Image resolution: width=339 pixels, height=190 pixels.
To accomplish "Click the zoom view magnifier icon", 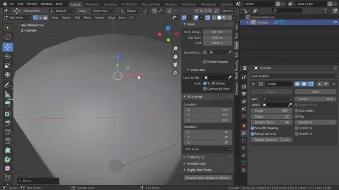I will point(175,49).
